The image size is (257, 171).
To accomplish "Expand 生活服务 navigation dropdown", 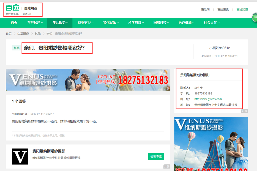I will [x=60, y=22].
